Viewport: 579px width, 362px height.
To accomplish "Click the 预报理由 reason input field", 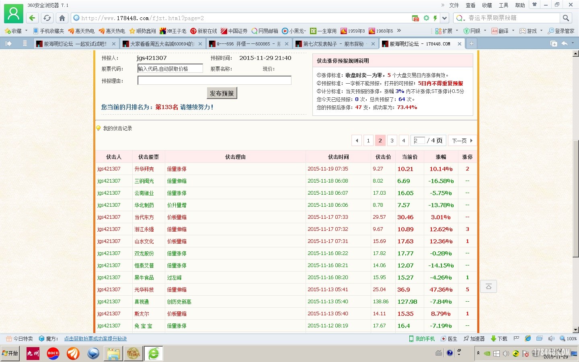I will (x=214, y=80).
